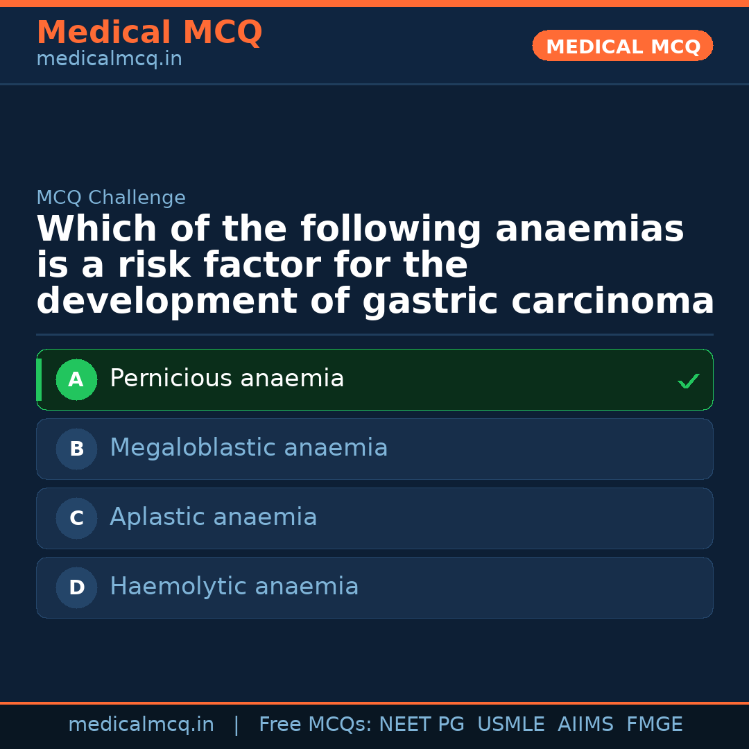Click the USMLE footer label

[x=510, y=725]
